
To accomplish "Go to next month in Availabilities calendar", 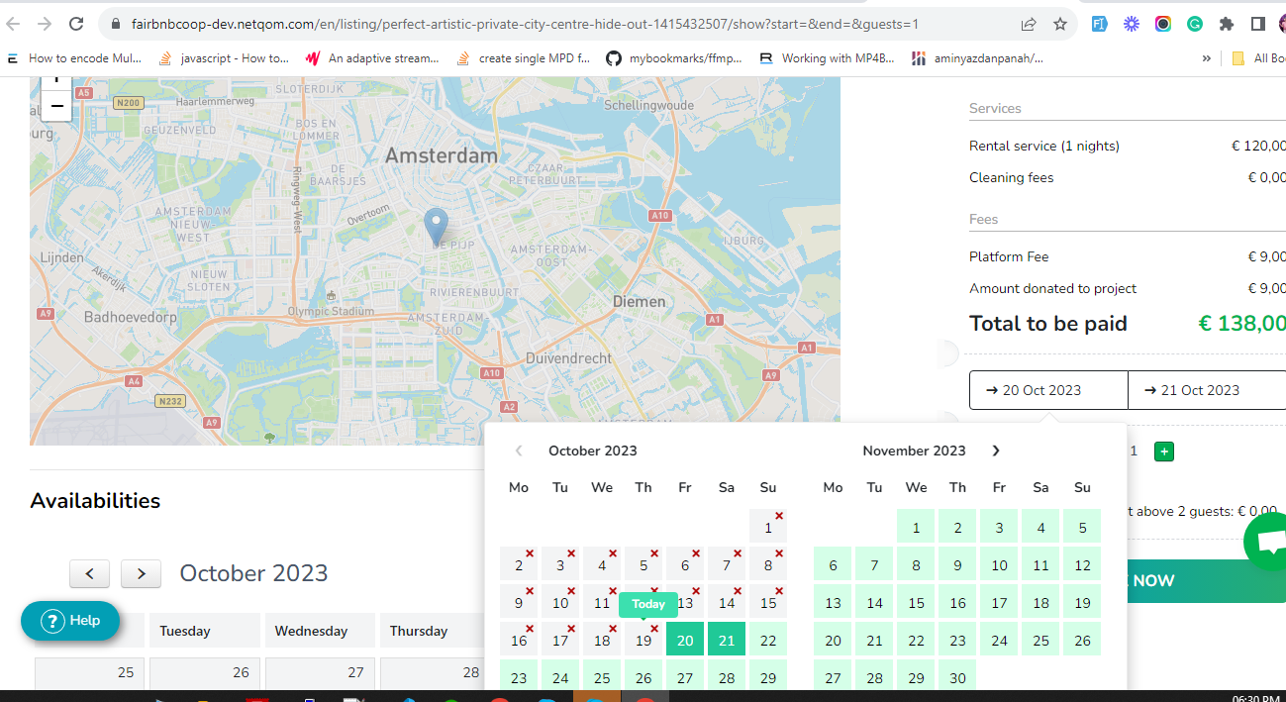I will [142, 573].
